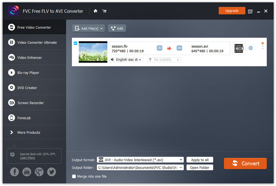Click the special deal chat icon
The width and height of the screenshot is (276, 186).
coord(13,155)
